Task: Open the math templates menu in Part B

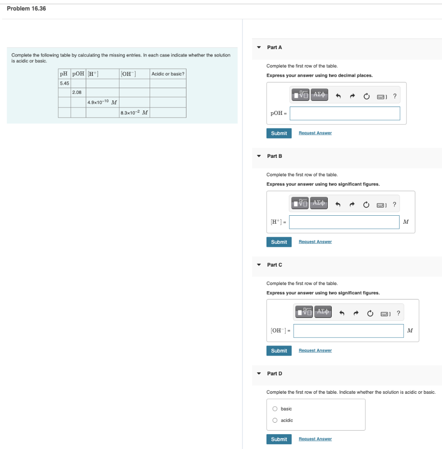Action: coord(301,203)
